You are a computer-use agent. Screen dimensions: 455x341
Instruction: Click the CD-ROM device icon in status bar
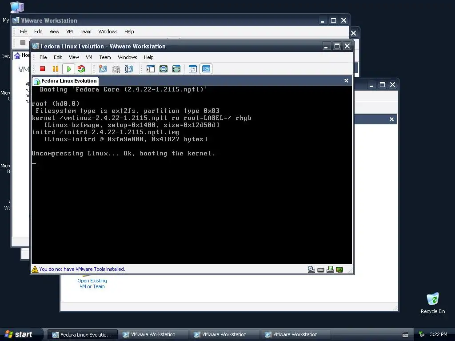pos(311,270)
